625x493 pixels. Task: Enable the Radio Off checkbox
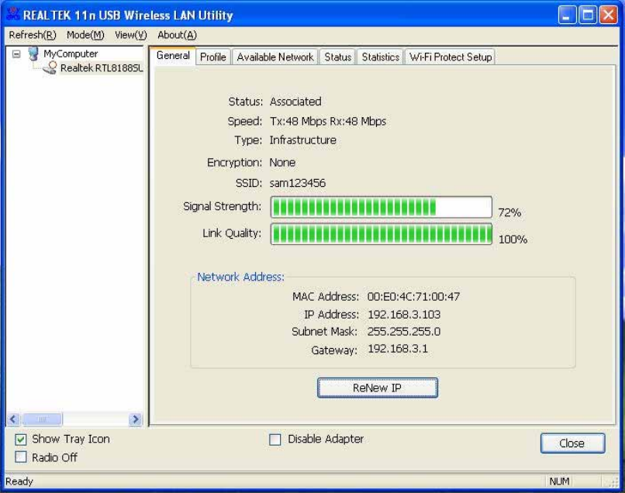pyautogui.click(x=21, y=457)
